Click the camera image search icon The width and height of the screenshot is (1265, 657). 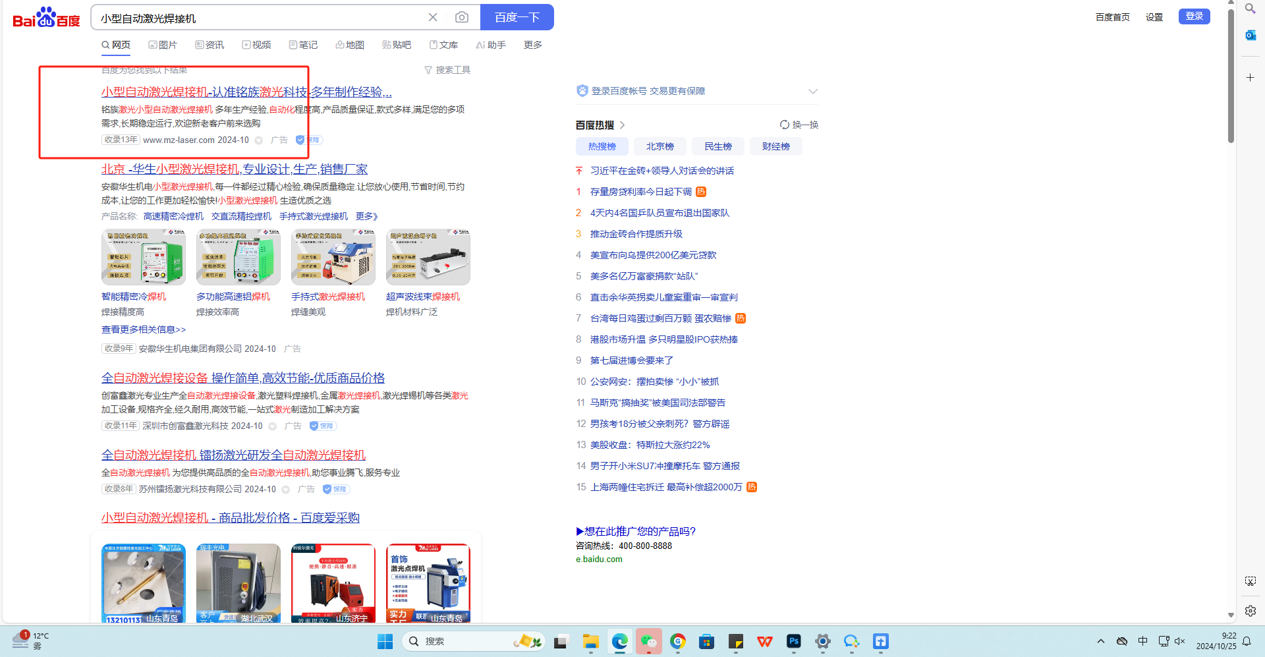click(462, 17)
